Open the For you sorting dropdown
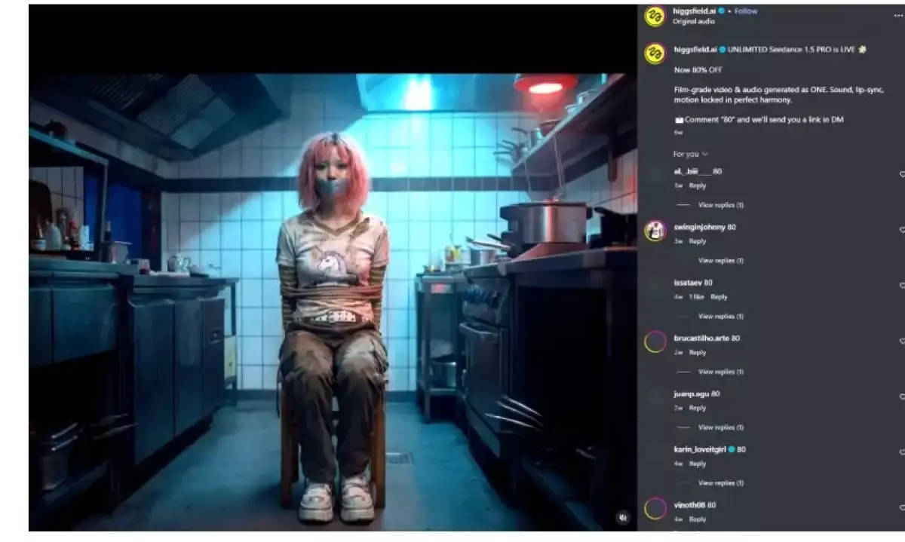This screenshot has width=905, height=542. (x=687, y=153)
